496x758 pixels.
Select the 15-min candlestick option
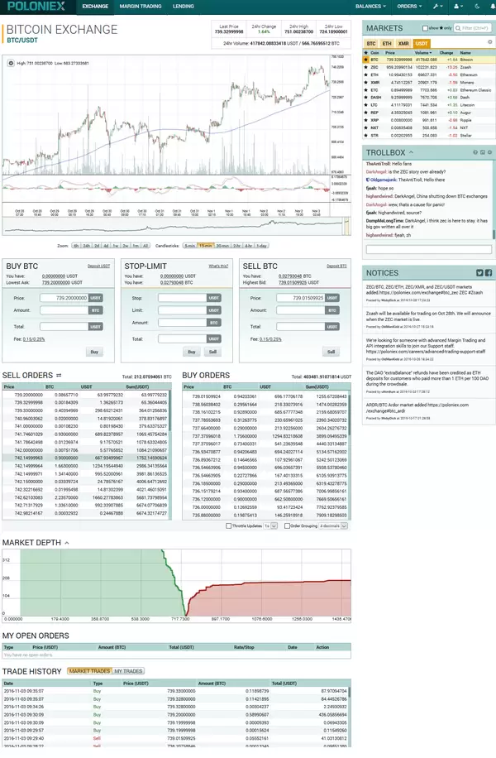click(206, 246)
